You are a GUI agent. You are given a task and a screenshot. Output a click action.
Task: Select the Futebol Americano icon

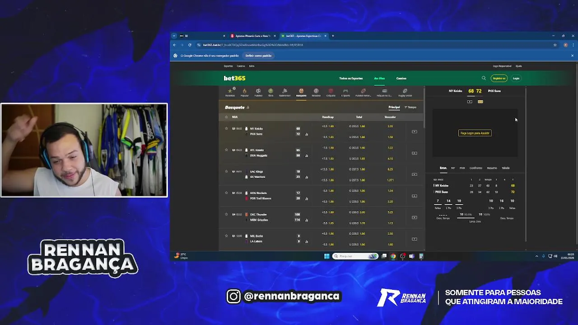(363, 92)
